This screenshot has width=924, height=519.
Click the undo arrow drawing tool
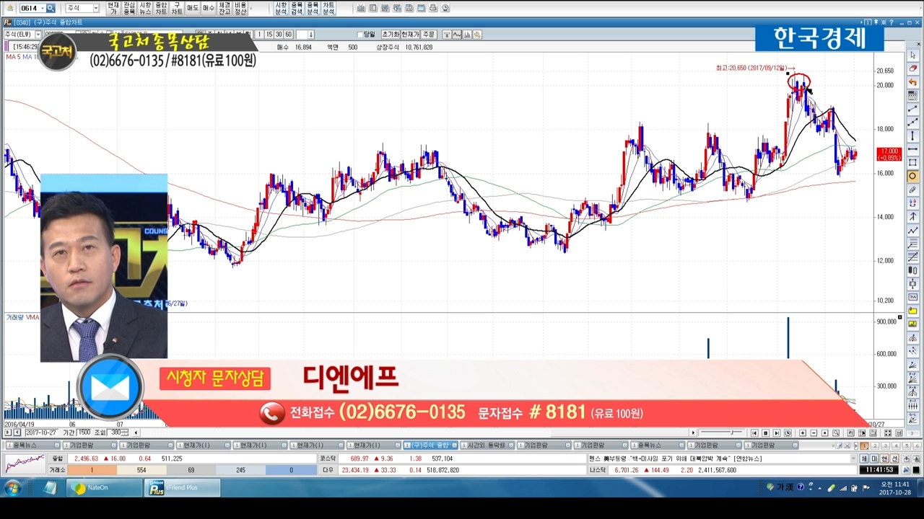[913, 82]
